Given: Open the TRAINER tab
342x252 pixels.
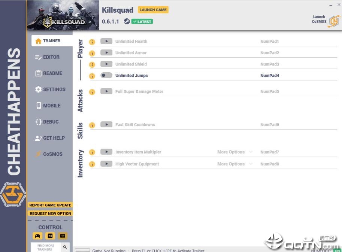Looking at the screenshot, I should pos(52,41).
